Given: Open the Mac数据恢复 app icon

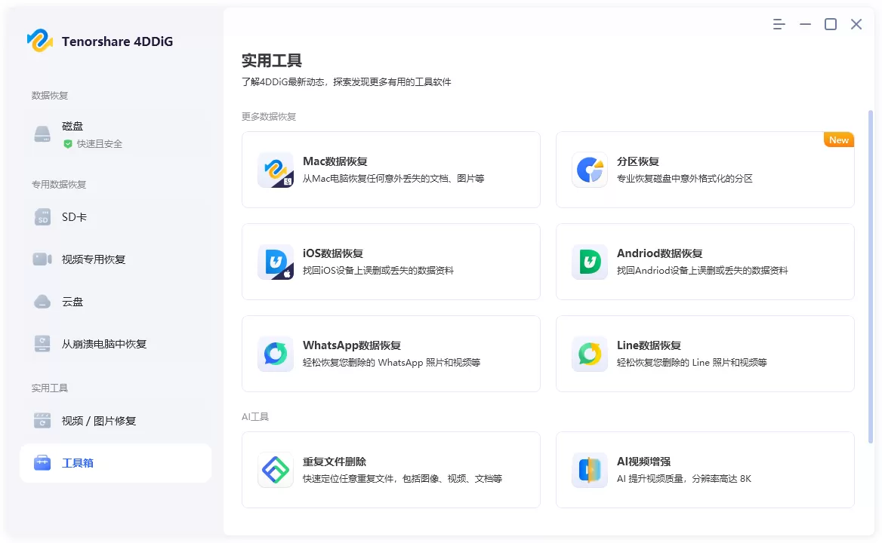Looking at the screenshot, I should coord(275,169).
